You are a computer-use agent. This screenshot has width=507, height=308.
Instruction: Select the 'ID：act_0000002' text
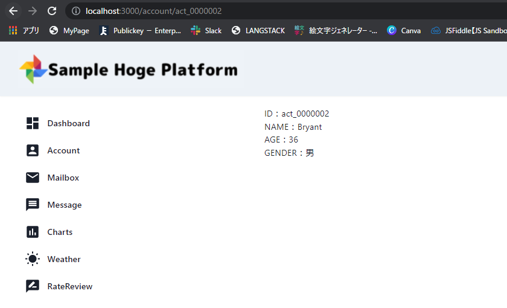pyautogui.click(x=296, y=114)
